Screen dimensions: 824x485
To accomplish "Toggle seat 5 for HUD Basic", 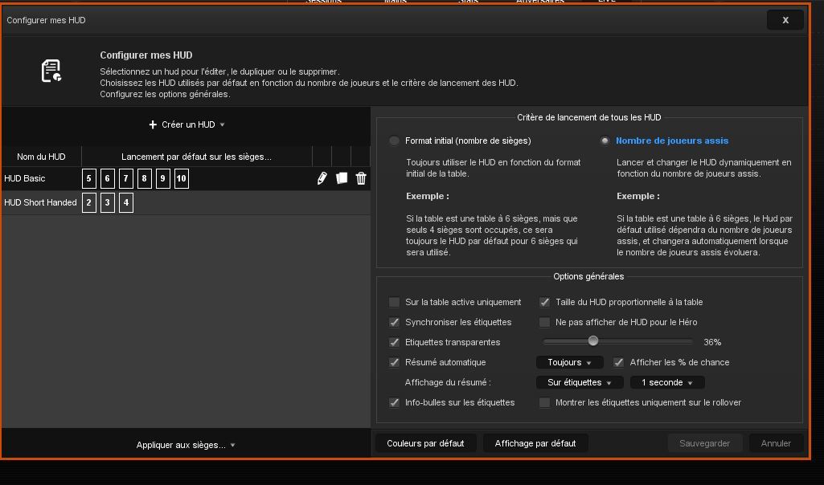I will pyautogui.click(x=88, y=178).
